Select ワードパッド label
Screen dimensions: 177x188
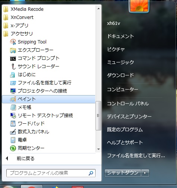(31, 124)
